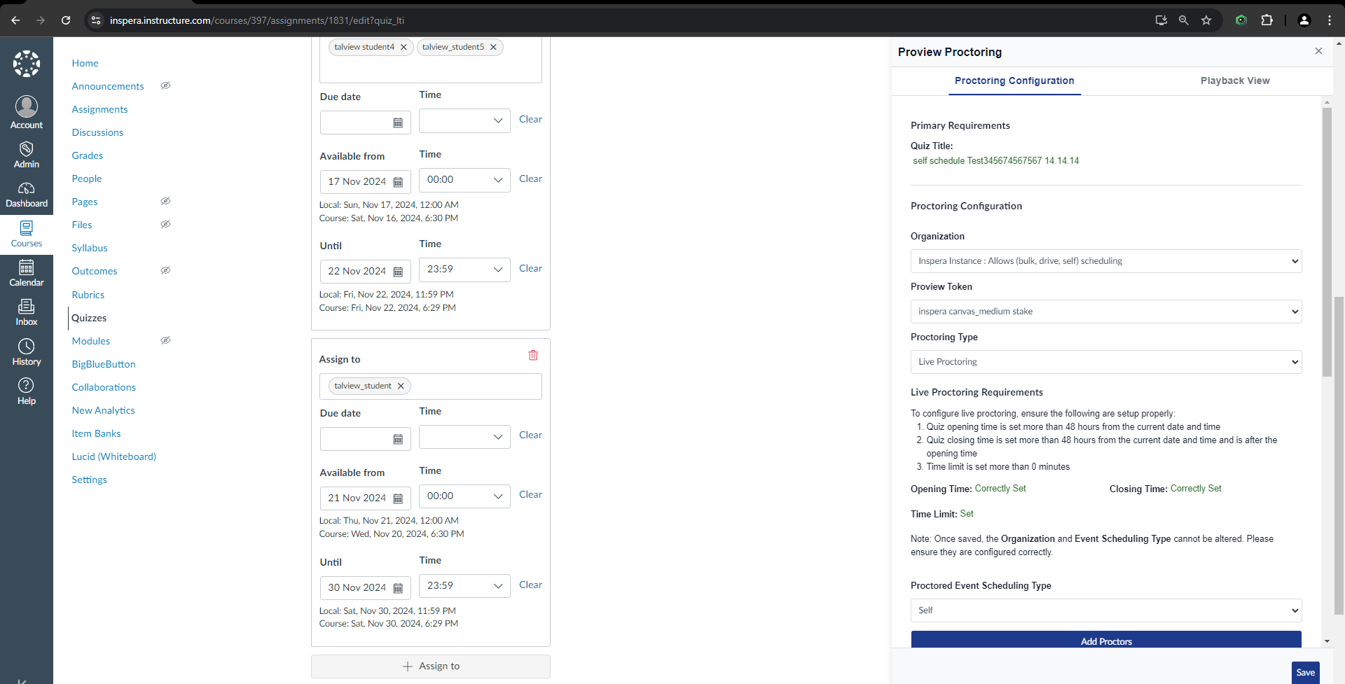Open browser zoom magnifier icon
This screenshot has width=1345, height=684.
click(x=1184, y=20)
